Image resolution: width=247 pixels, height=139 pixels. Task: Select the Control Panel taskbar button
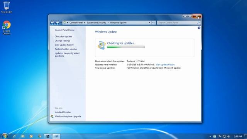coord(56,136)
